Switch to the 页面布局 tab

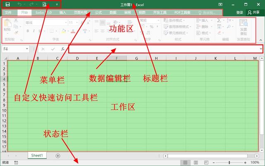(80, 12)
